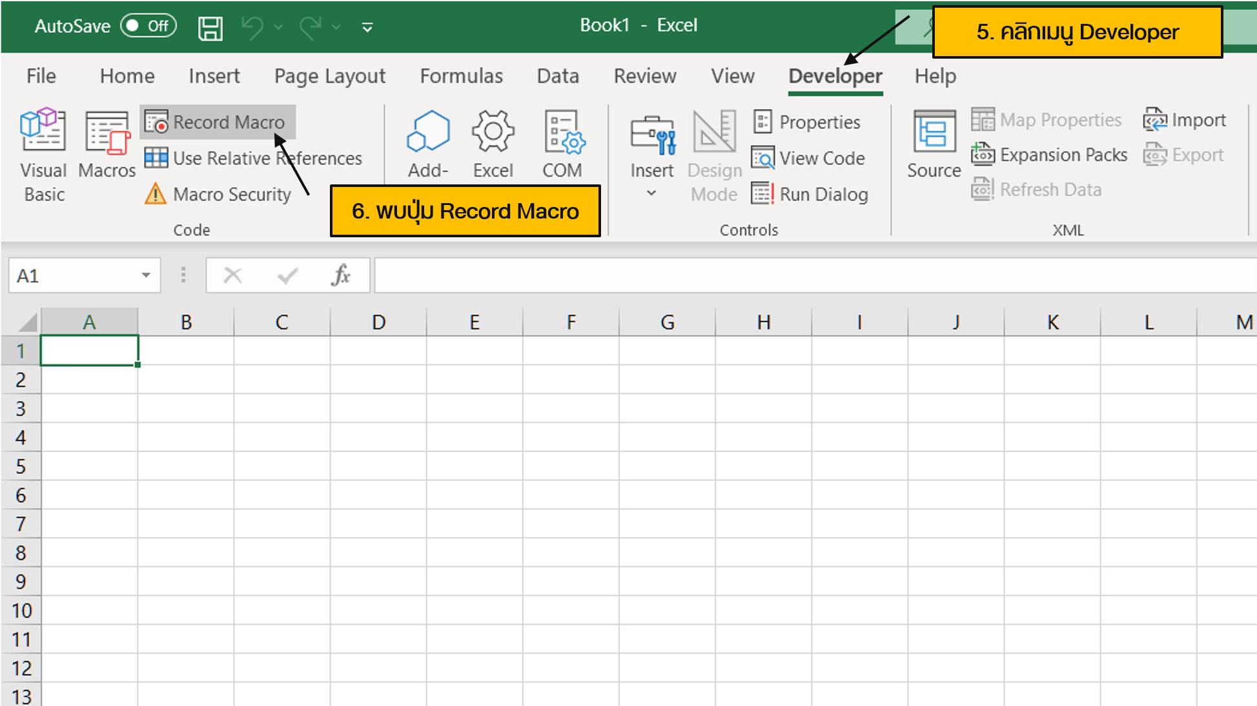Viewport: 1257px width, 706px height.
Task: Select row 5 header
Action: click(x=21, y=466)
